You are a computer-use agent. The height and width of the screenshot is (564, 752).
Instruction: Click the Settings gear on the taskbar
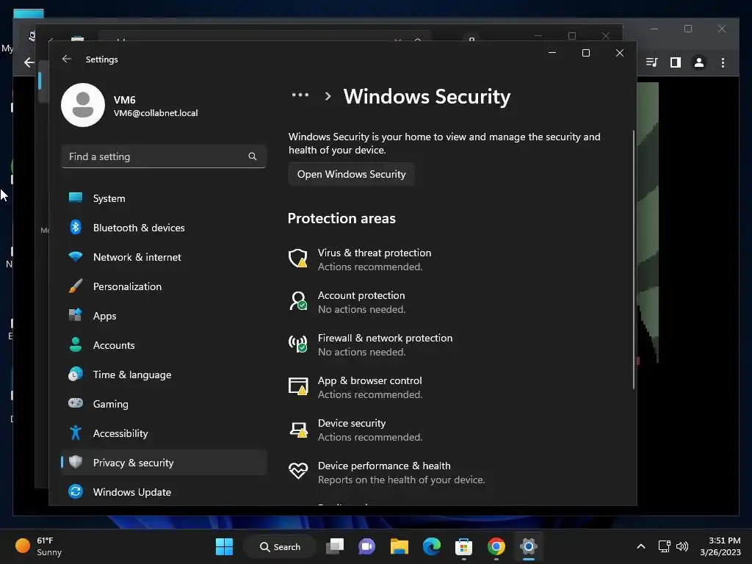[x=528, y=546]
